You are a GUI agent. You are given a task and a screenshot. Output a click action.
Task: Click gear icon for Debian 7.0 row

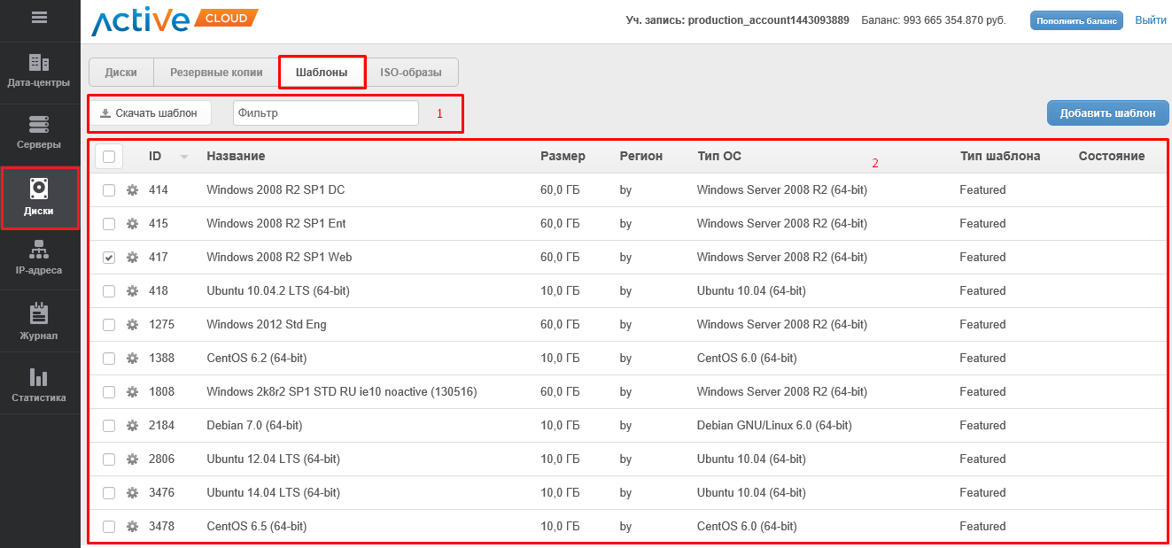[x=133, y=426]
